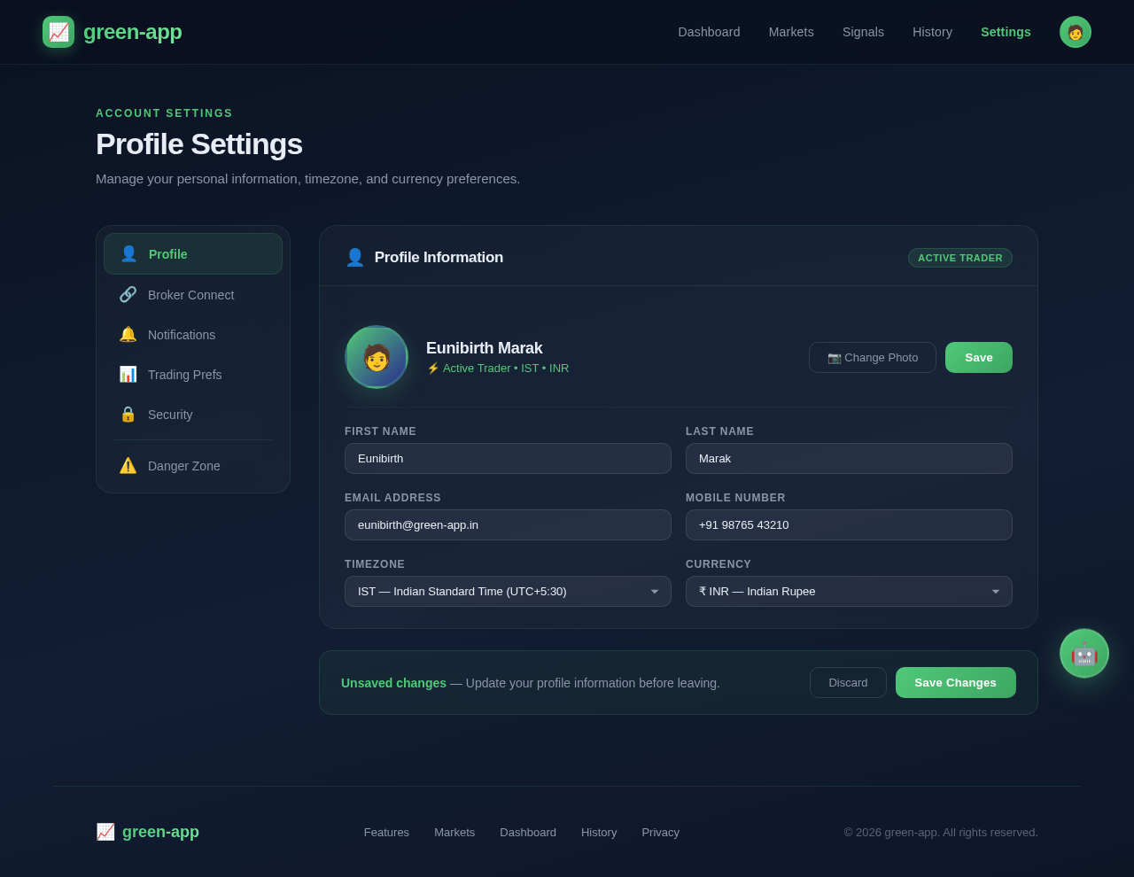
Task: Open the Currency dropdown
Action: point(848,591)
